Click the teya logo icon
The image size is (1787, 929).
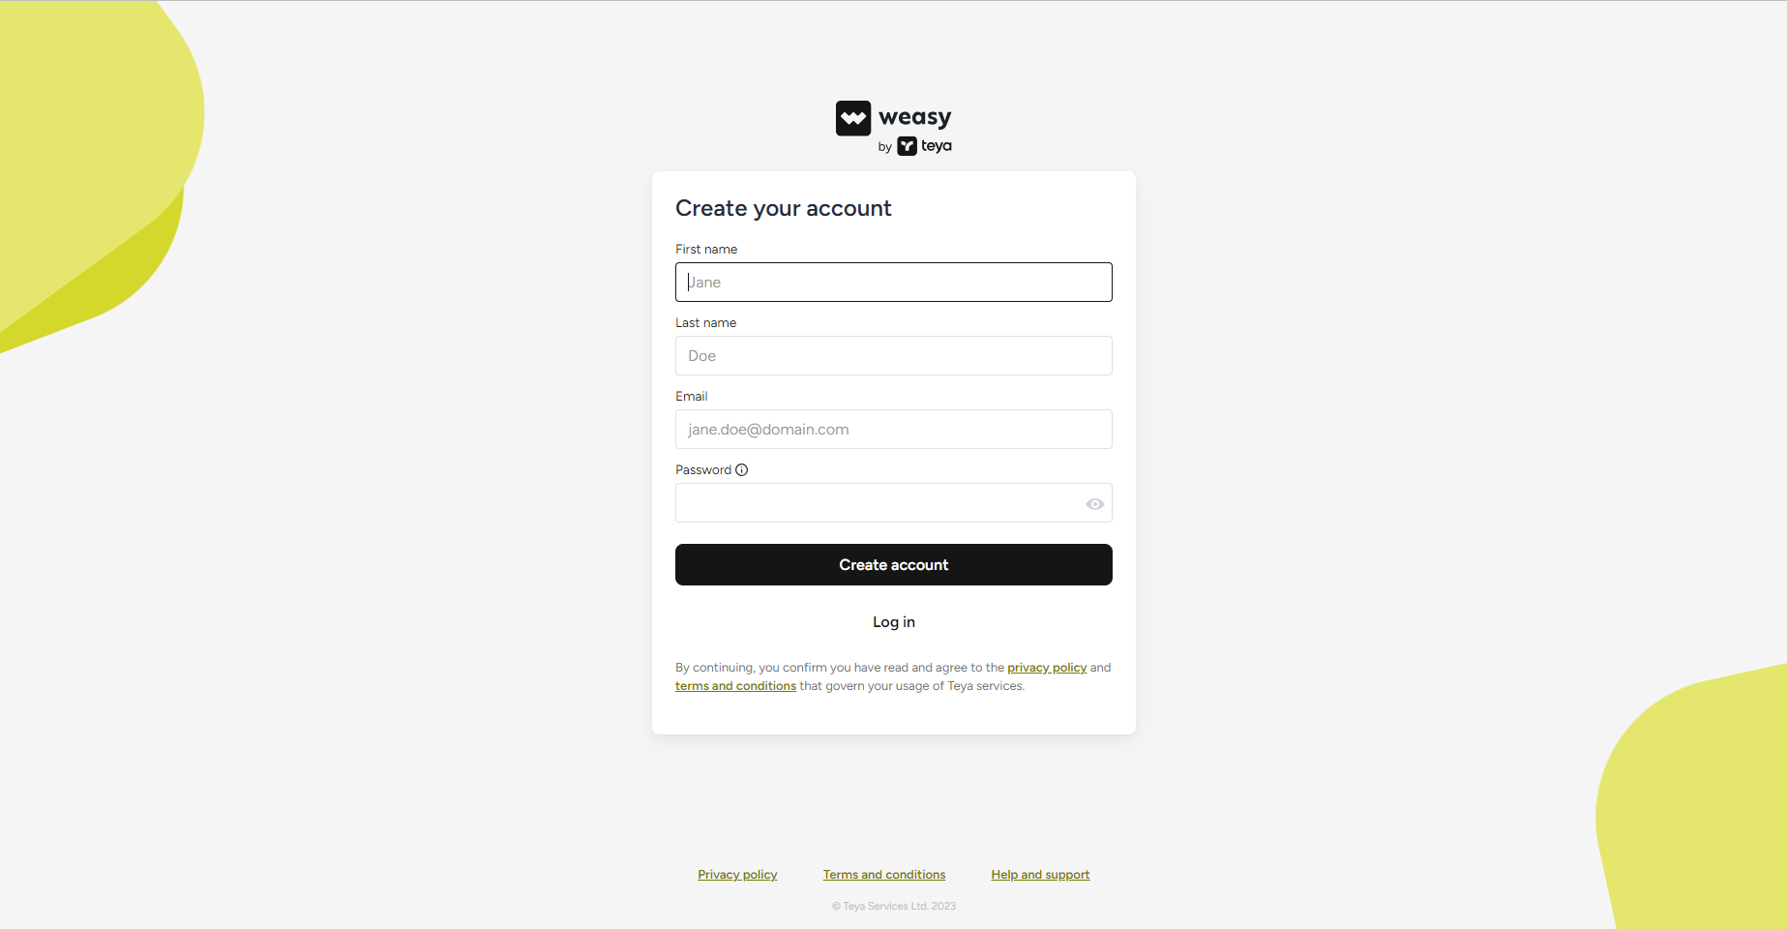(907, 146)
